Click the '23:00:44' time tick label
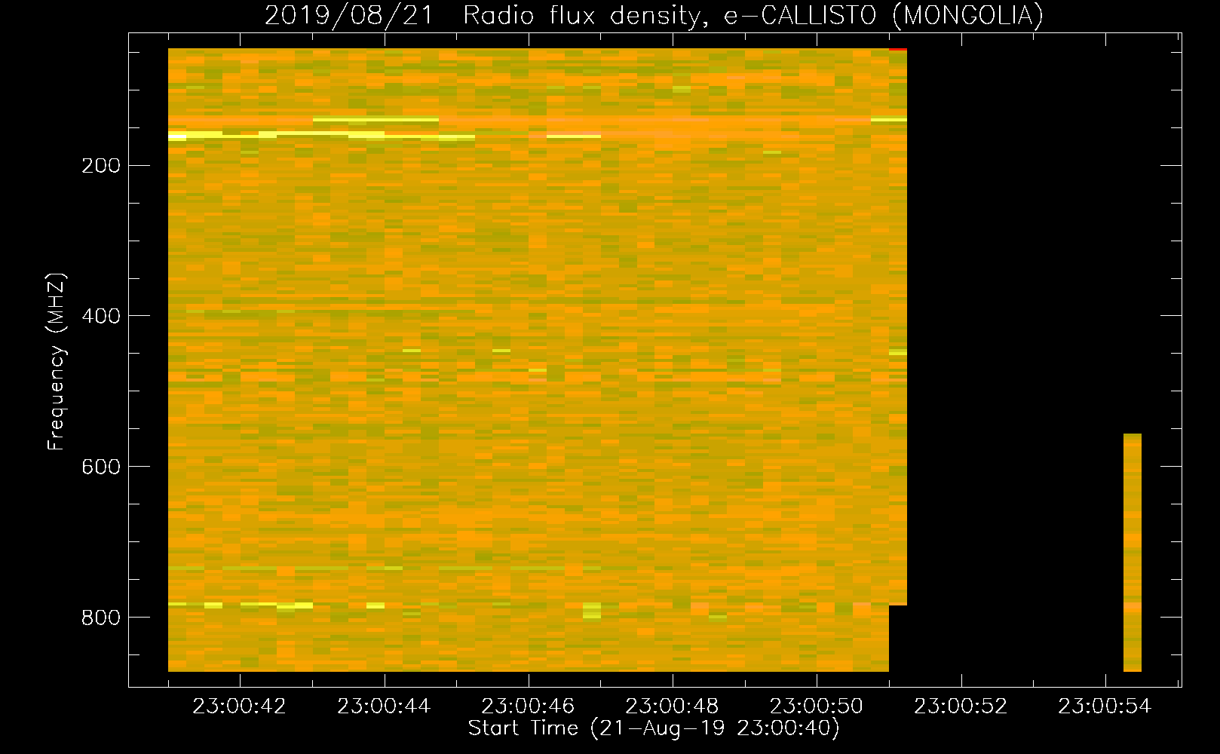1220x754 pixels. click(384, 706)
